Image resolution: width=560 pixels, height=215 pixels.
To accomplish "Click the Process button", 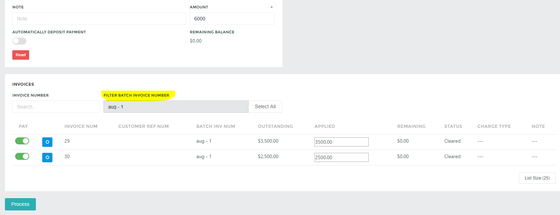I will (x=20, y=204).
